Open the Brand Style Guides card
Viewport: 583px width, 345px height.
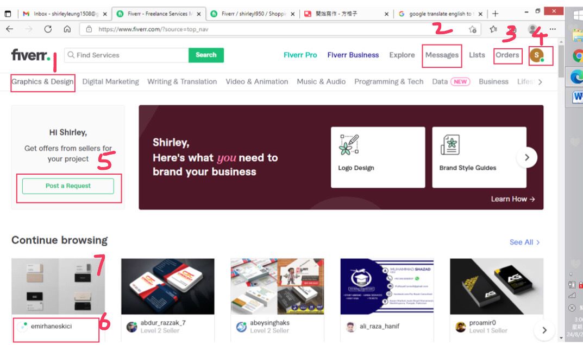479,157
